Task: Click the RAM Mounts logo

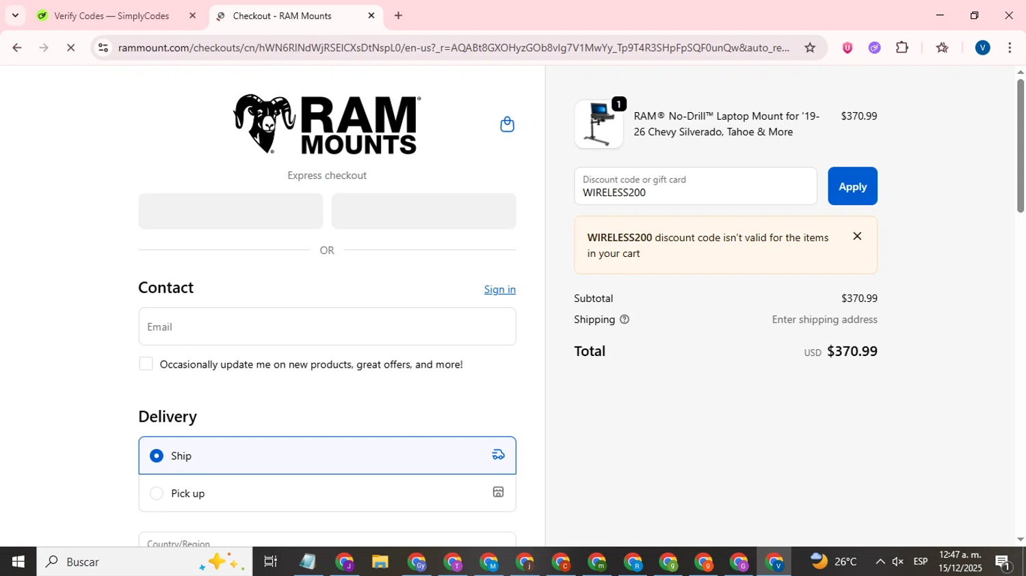Action: tap(327, 124)
